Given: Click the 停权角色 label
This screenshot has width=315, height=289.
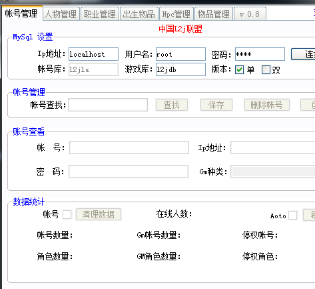Looking at the screenshot, I should [260, 256].
